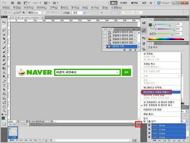Viewport: 190px width, 143px height.
Task: Duplicate the selected animation frame
Action: pos(46,140)
